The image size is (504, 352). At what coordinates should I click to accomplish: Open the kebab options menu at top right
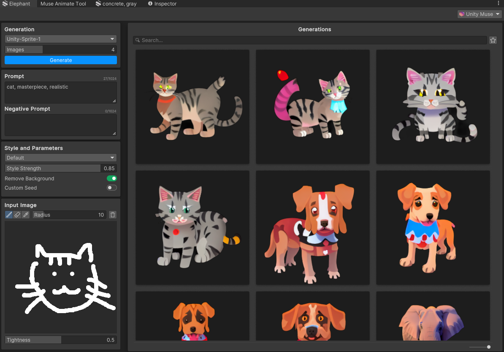click(499, 3)
